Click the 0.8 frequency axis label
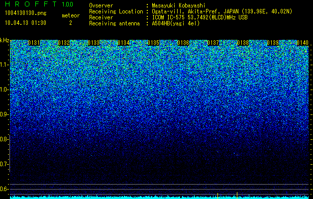The width and height of the screenshot is (313, 199). pos(4,139)
